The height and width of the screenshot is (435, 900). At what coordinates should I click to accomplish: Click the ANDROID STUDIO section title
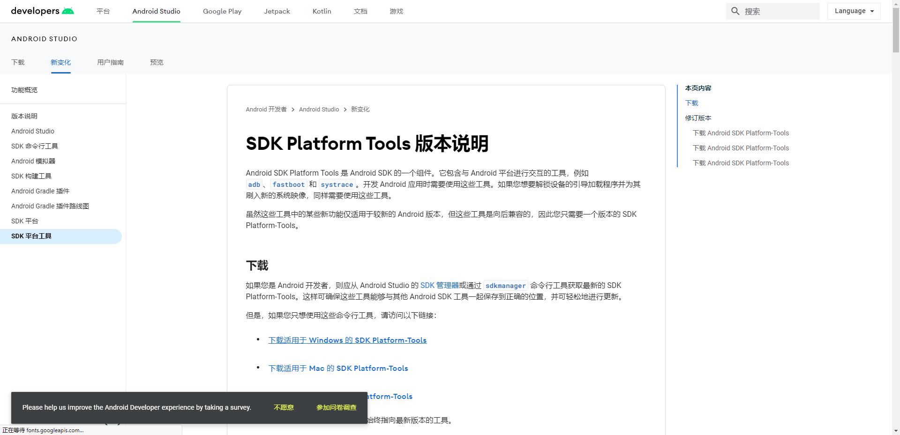44,39
